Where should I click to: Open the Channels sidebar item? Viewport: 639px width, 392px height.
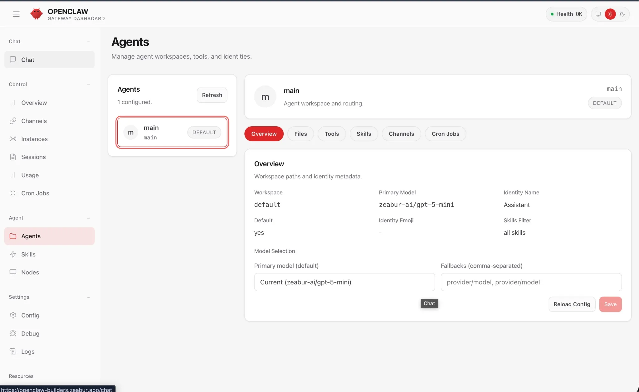click(49, 121)
